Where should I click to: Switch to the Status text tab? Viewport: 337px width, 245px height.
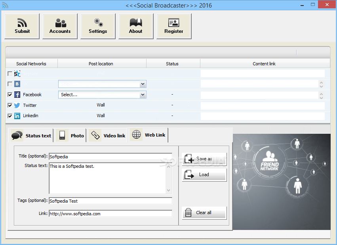pos(31,135)
